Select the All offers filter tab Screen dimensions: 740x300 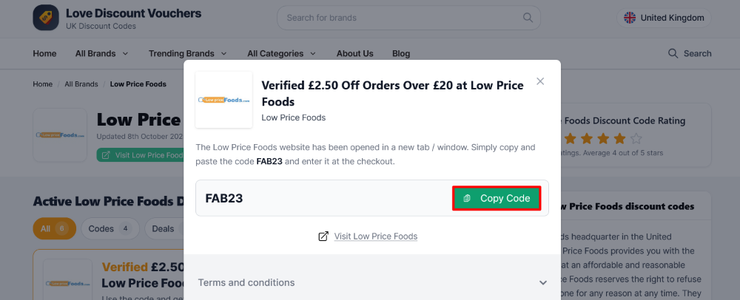[x=54, y=228]
